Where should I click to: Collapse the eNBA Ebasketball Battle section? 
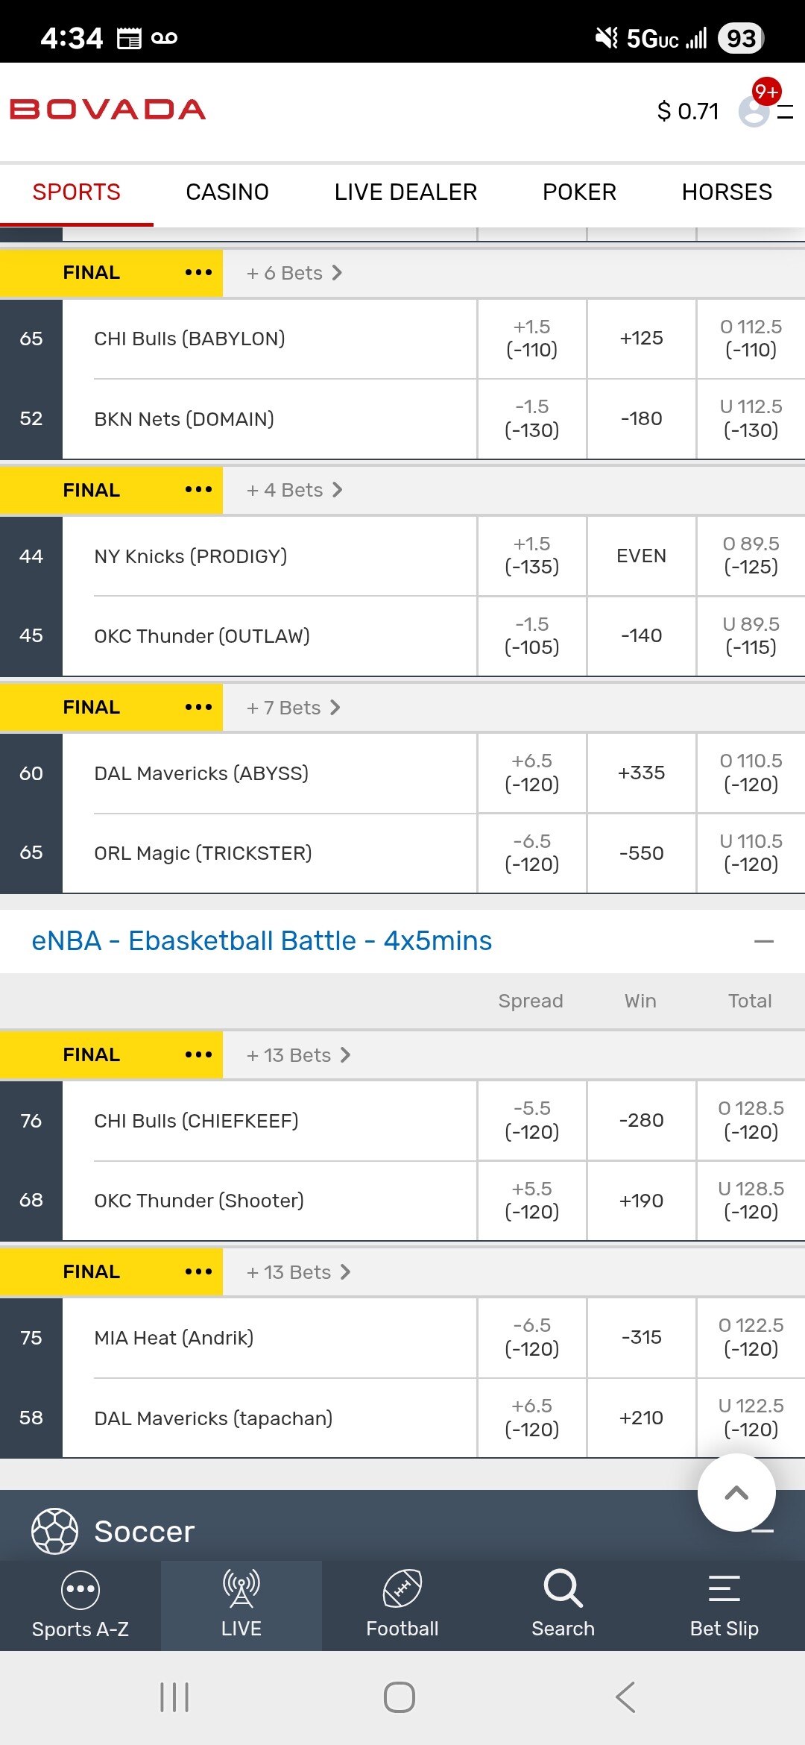[763, 941]
